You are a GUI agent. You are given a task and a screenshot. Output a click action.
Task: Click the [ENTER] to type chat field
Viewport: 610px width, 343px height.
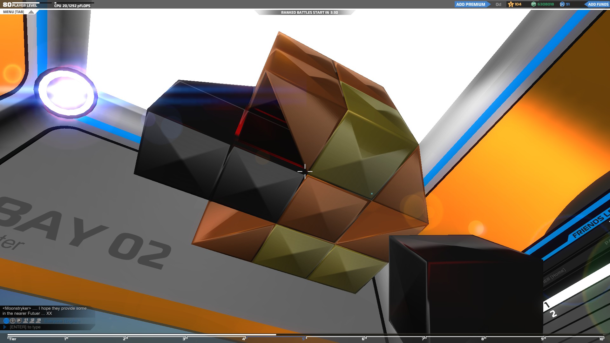point(25,327)
